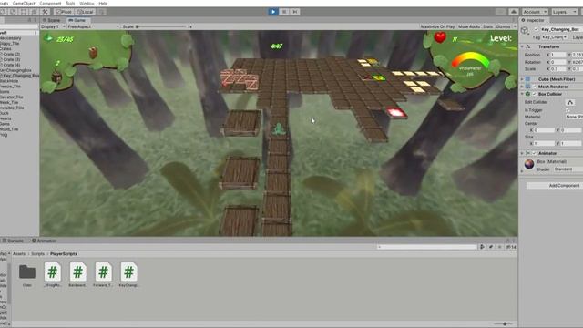Toggle the Box Collider enabled checkbox
The width and height of the screenshot is (583, 328).
pyautogui.click(x=535, y=94)
